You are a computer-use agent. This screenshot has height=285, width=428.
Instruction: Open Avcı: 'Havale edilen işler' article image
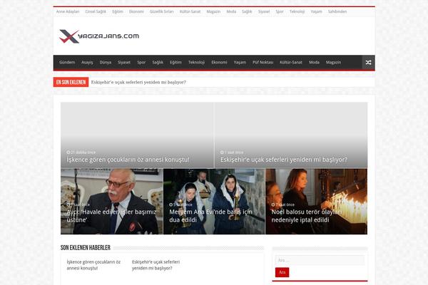pyautogui.click(x=112, y=201)
